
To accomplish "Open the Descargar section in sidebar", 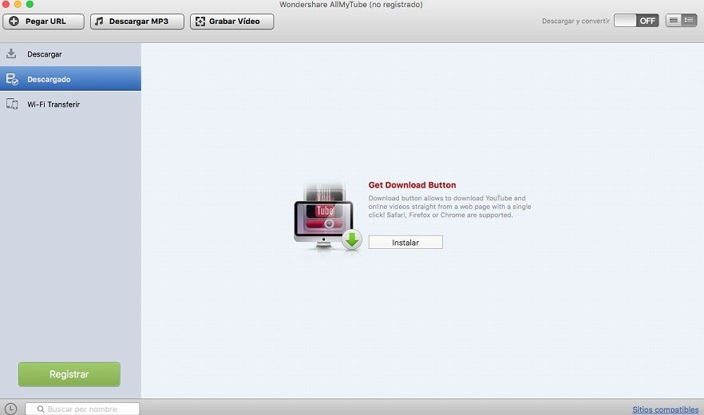I will [70, 54].
